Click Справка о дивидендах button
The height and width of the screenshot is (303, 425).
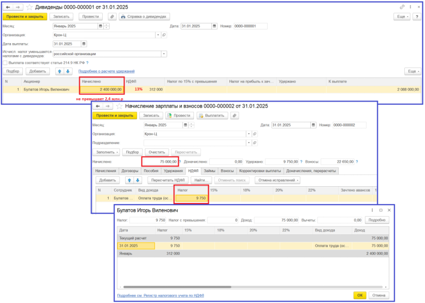144,16
